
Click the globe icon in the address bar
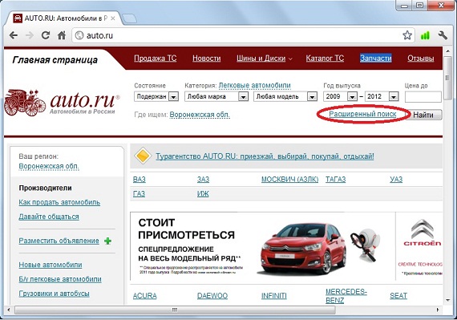tap(79, 35)
